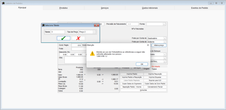Expand the Boleto payment dropdown
Image resolution: width=226 pixels, height=110 pixels.
point(164,54)
